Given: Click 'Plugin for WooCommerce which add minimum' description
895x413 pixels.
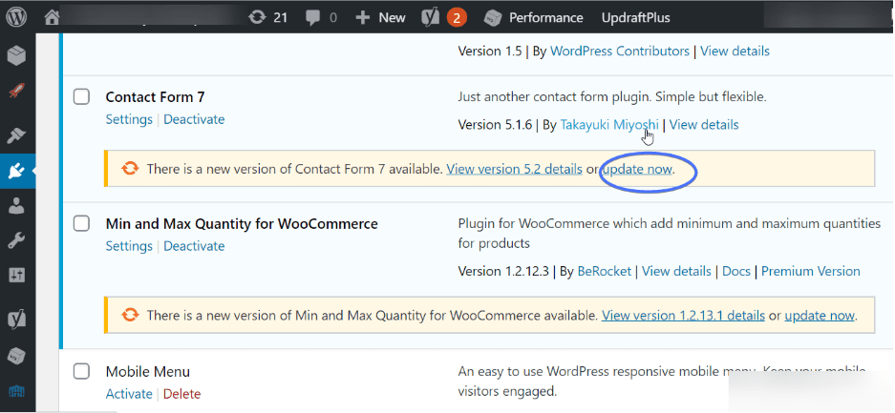Looking at the screenshot, I should [670, 234].
